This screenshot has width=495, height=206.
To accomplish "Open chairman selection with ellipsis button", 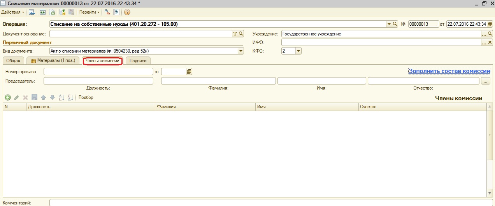I will point(486,81).
